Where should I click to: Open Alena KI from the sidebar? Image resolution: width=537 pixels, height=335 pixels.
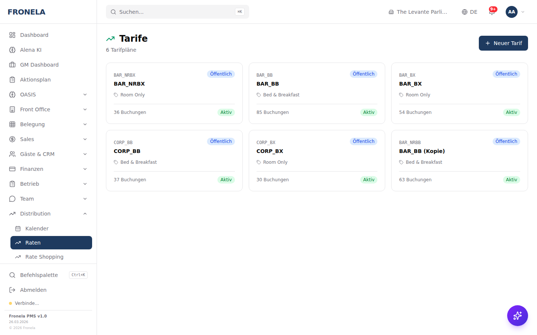click(31, 50)
